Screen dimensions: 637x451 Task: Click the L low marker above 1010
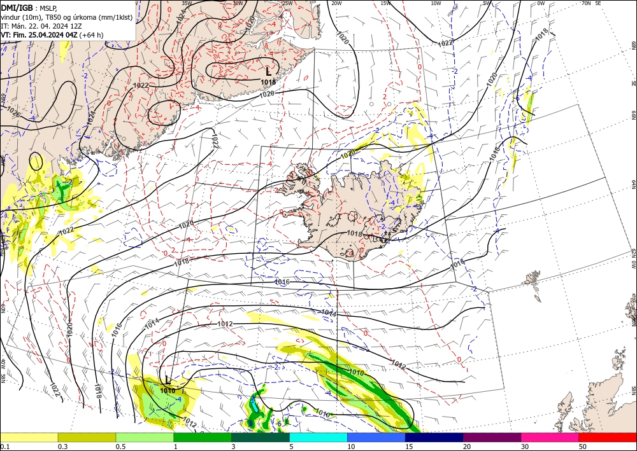(168, 380)
